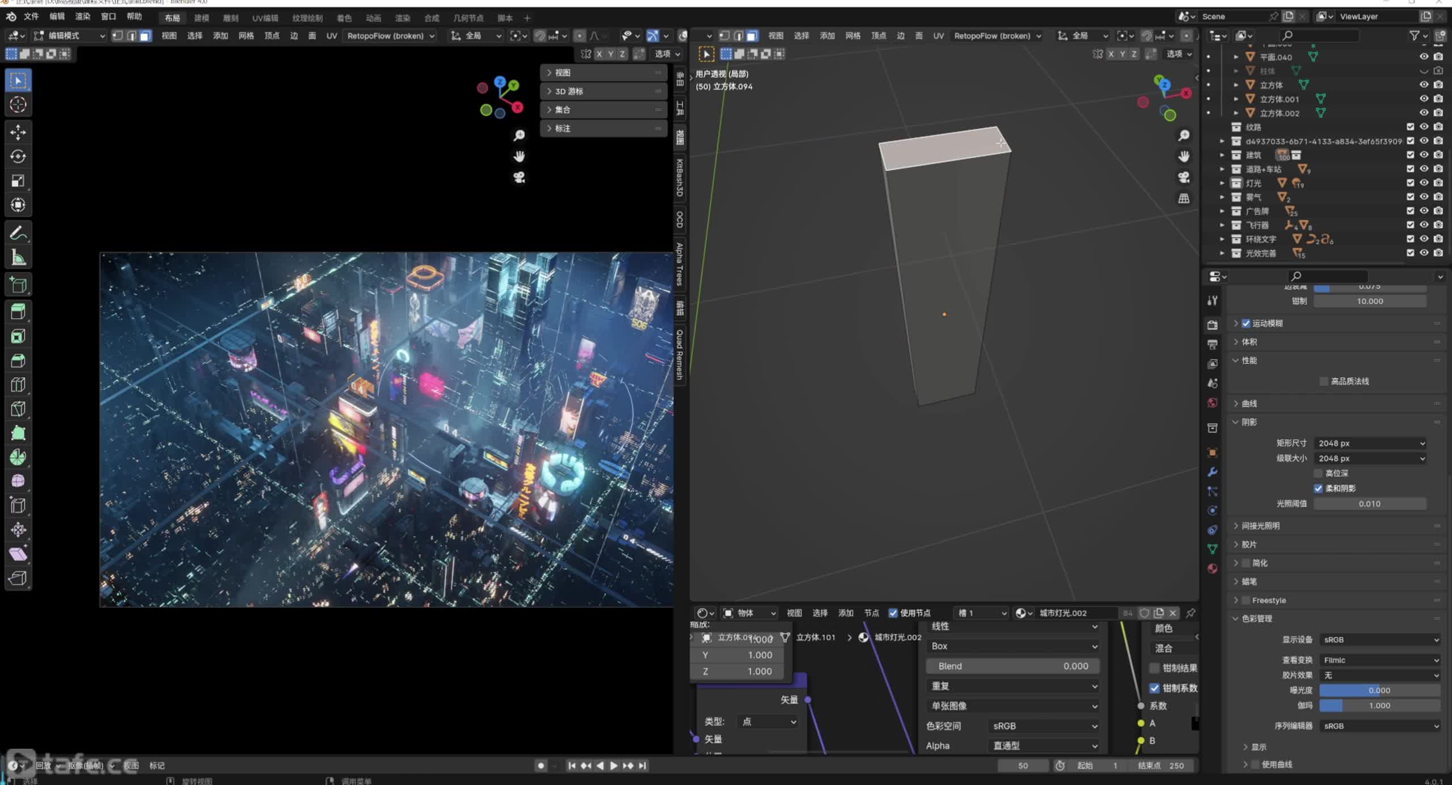Select the Annotate tool
Viewport: 1452px width, 785px height.
(x=18, y=233)
